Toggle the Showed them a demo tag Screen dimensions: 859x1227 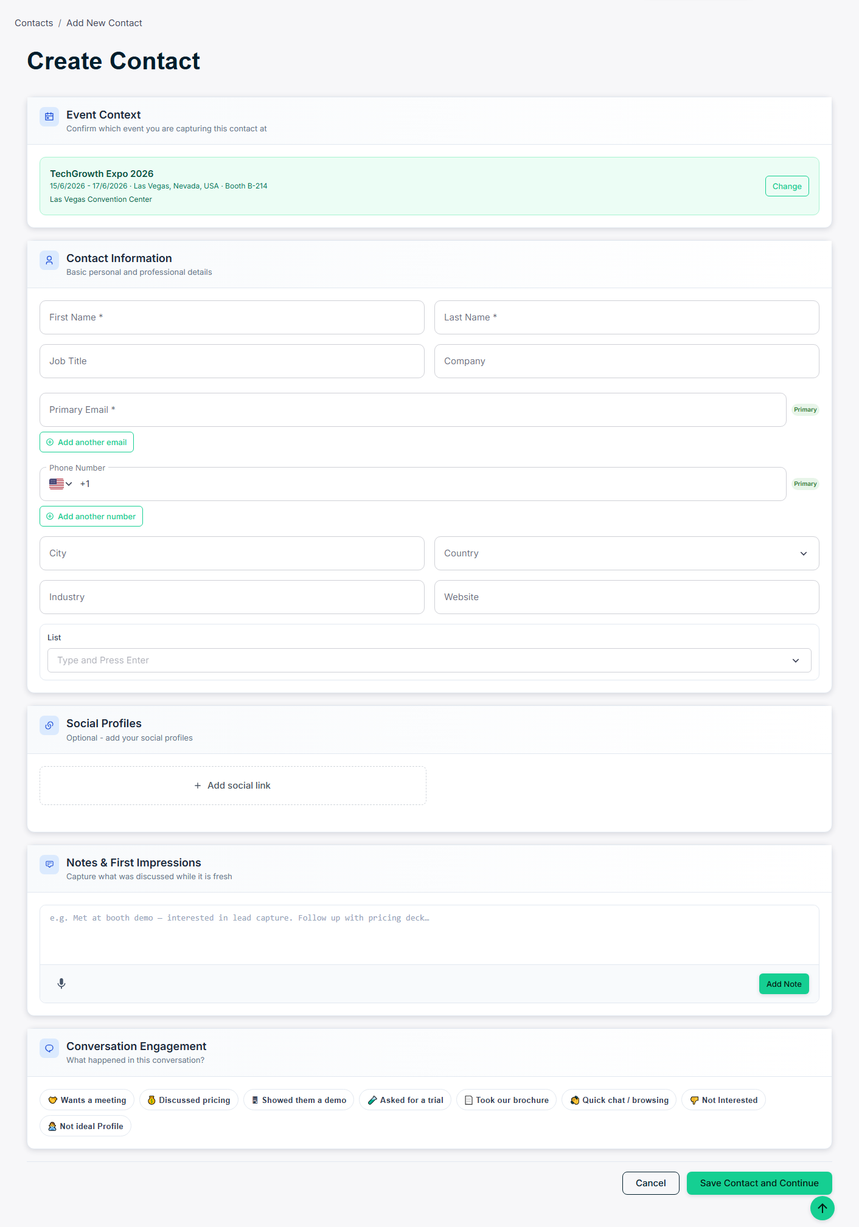click(x=299, y=1099)
